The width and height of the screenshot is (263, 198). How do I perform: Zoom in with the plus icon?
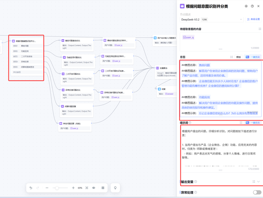[x=73, y=188]
